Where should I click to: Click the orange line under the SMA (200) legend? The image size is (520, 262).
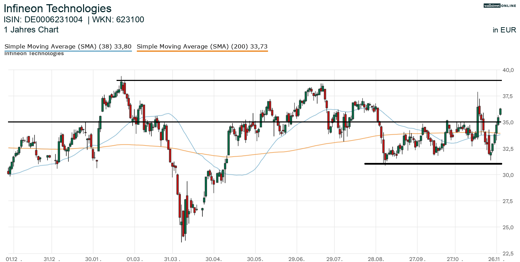coord(202,51)
